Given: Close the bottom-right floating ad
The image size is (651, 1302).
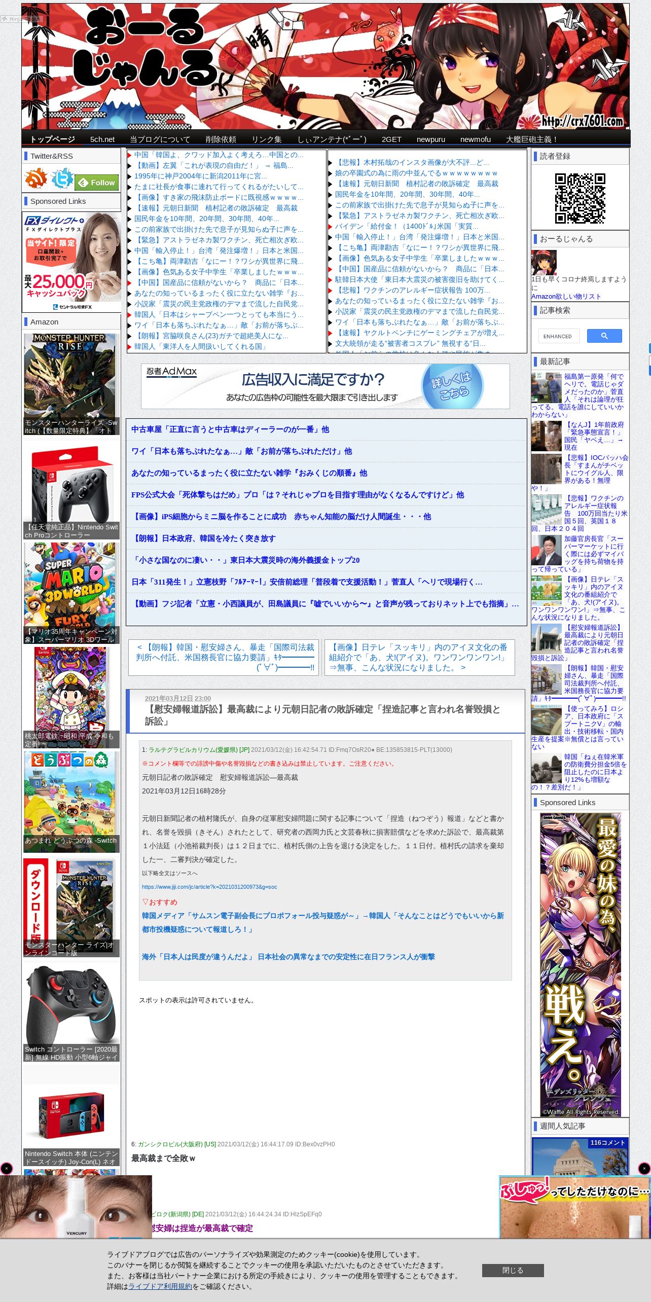Looking at the screenshot, I should tap(644, 1168).
